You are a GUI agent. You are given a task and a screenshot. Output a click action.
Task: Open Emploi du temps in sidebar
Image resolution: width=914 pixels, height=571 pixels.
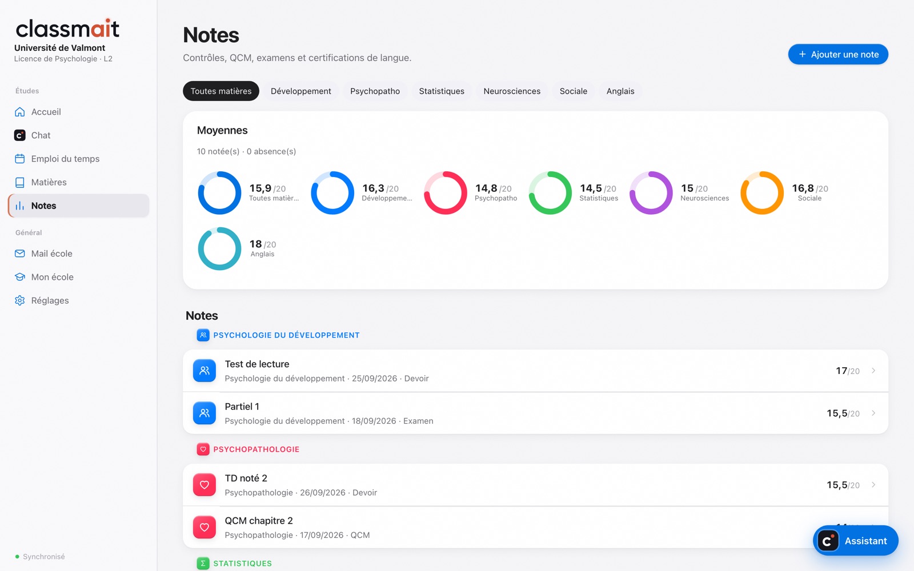tap(79, 159)
